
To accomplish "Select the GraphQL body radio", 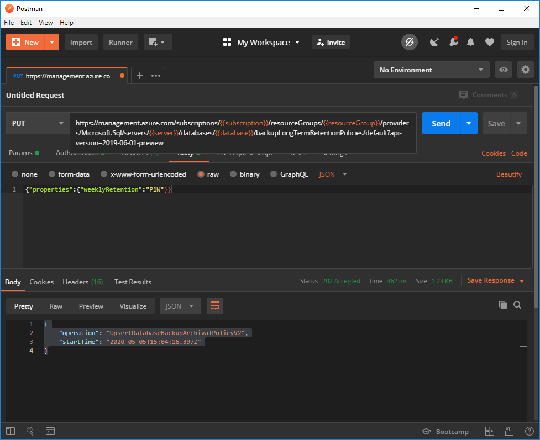I will (x=274, y=174).
